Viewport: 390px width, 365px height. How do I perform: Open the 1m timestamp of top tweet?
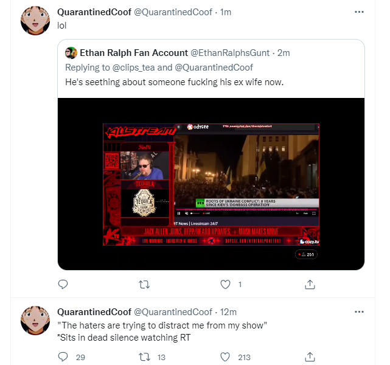click(x=226, y=12)
